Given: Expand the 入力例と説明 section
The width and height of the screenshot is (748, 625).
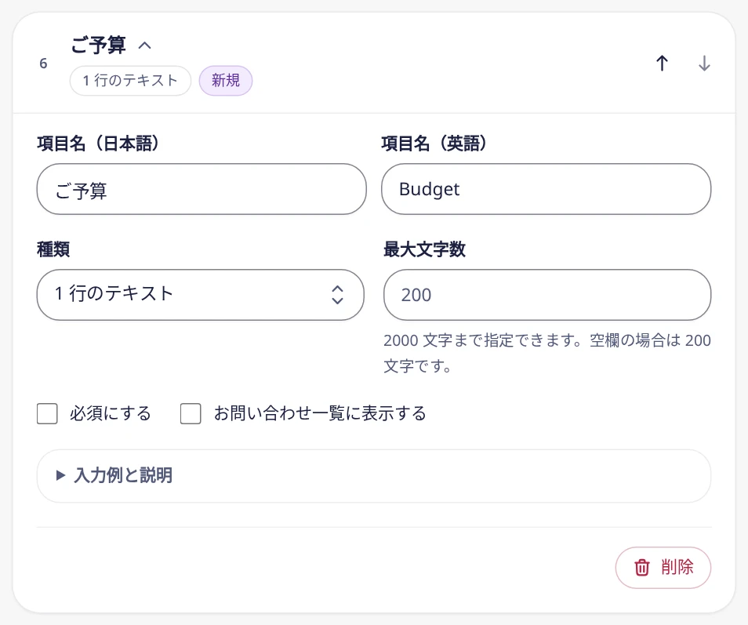Looking at the screenshot, I should tap(374, 476).
